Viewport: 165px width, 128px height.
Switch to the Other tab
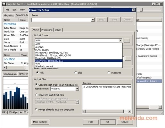pos(58,30)
